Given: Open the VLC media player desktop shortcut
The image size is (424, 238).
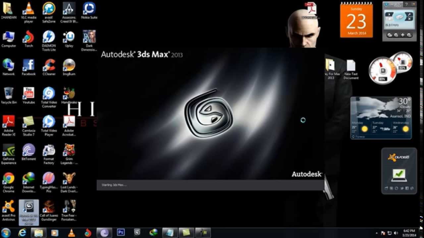Looking at the screenshot, I should coord(29,13).
